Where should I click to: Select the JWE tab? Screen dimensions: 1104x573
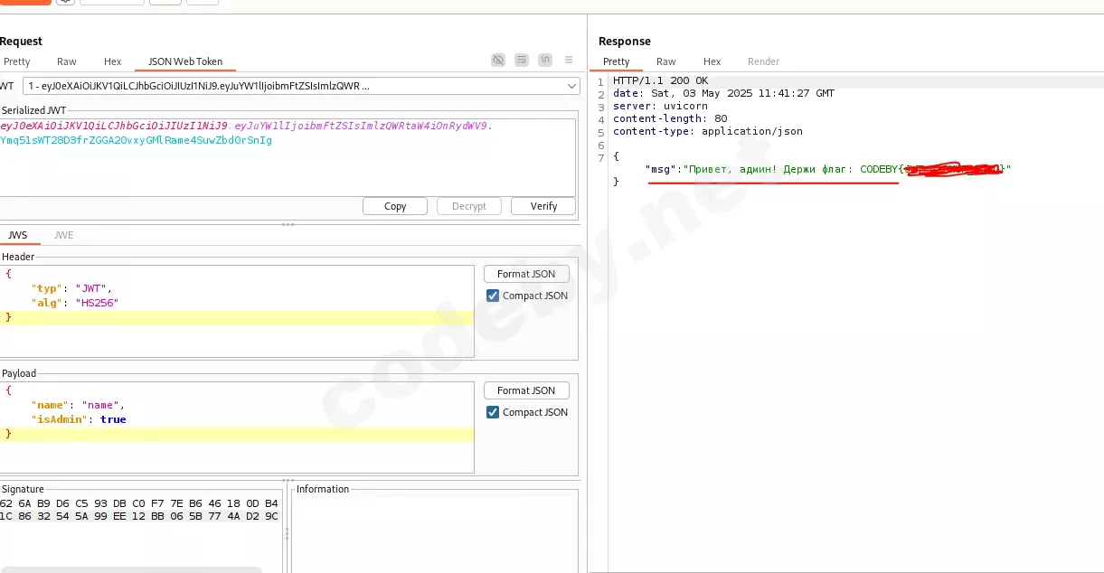pos(63,235)
